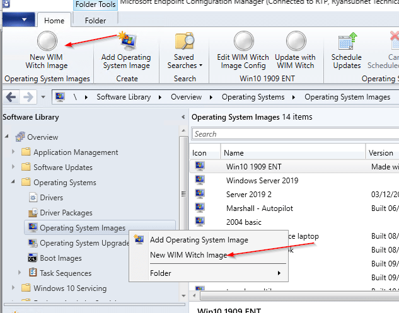
Task: Select the Application Management folder
Action: 76,152
